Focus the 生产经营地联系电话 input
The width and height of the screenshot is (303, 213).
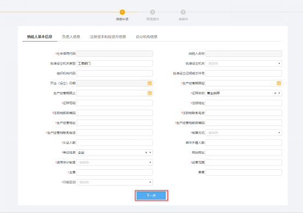[115, 133]
